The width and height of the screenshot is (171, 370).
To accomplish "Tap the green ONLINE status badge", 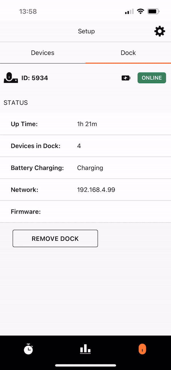I will click(x=152, y=78).
